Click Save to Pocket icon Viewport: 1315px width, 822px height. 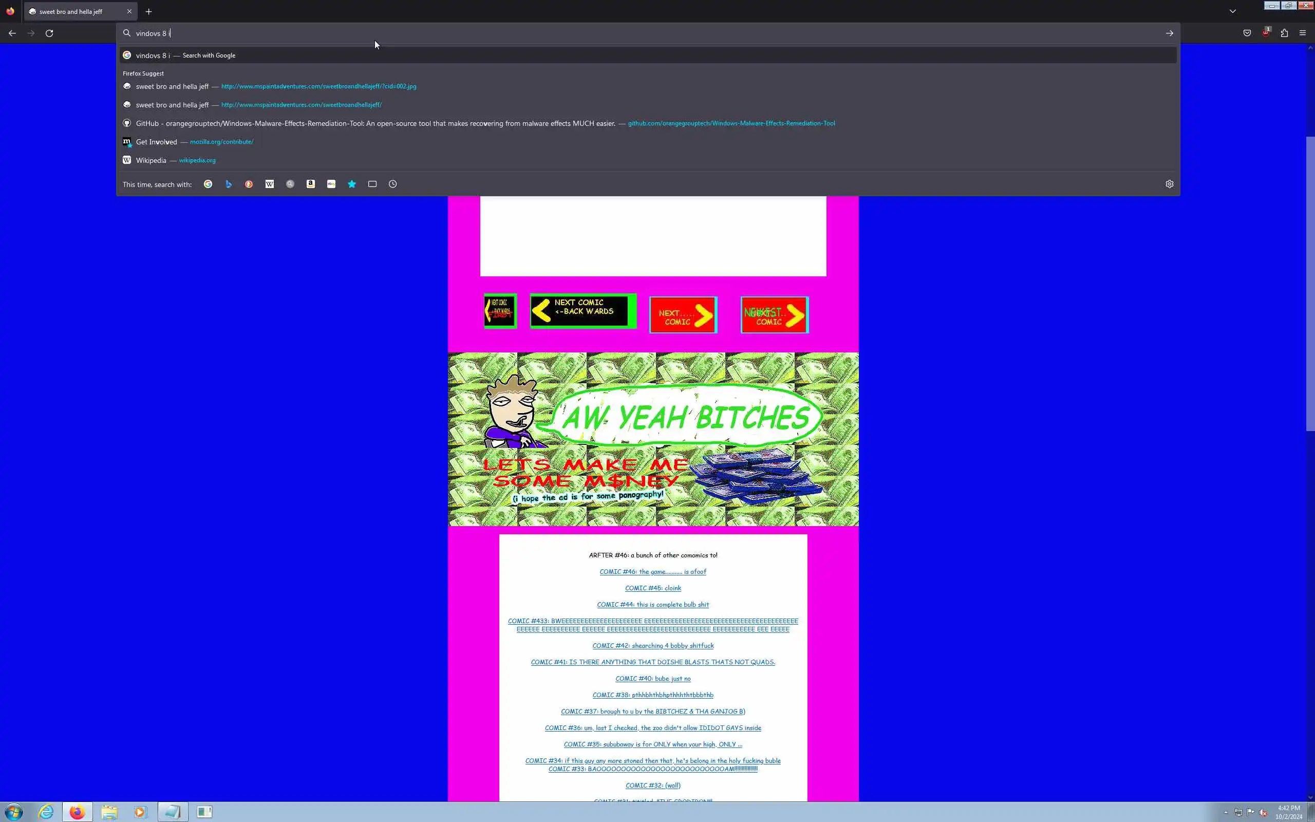1247,33
